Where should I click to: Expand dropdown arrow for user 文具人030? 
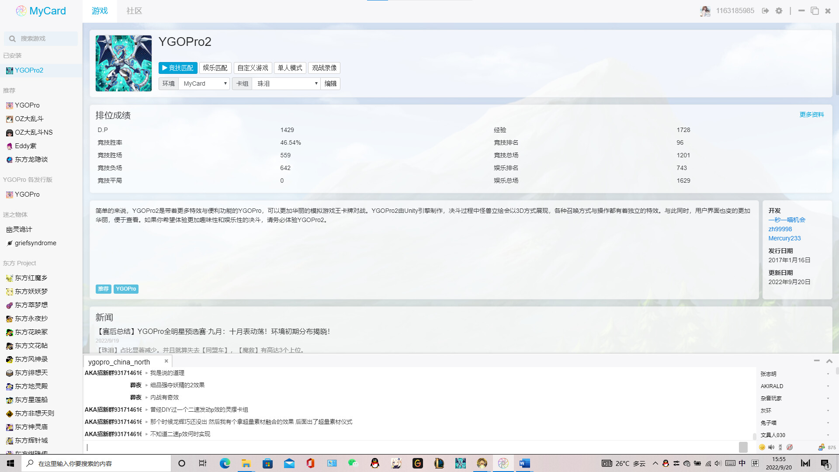[x=828, y=435]
